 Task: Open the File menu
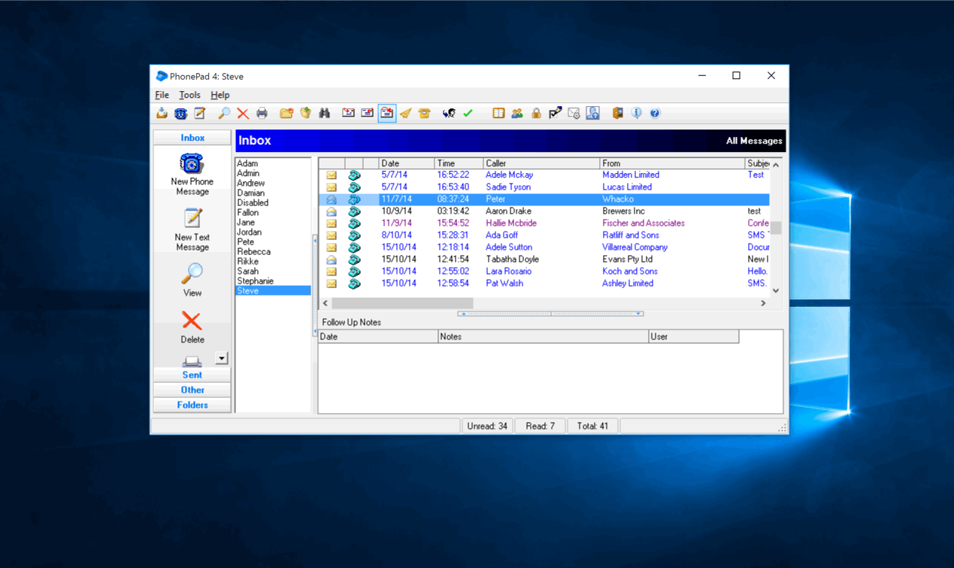pyautogui.click(x=162, y=95)
